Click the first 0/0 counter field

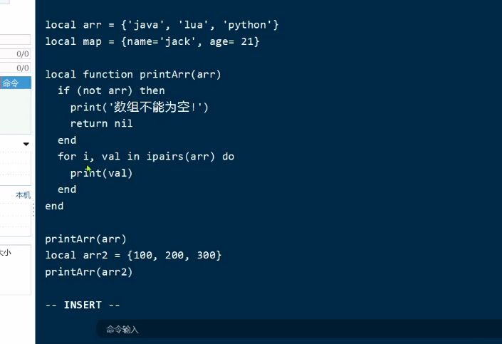pyautogui.click(x=14, y=53)
